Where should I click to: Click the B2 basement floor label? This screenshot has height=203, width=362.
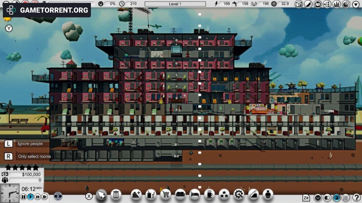[176, 156]
